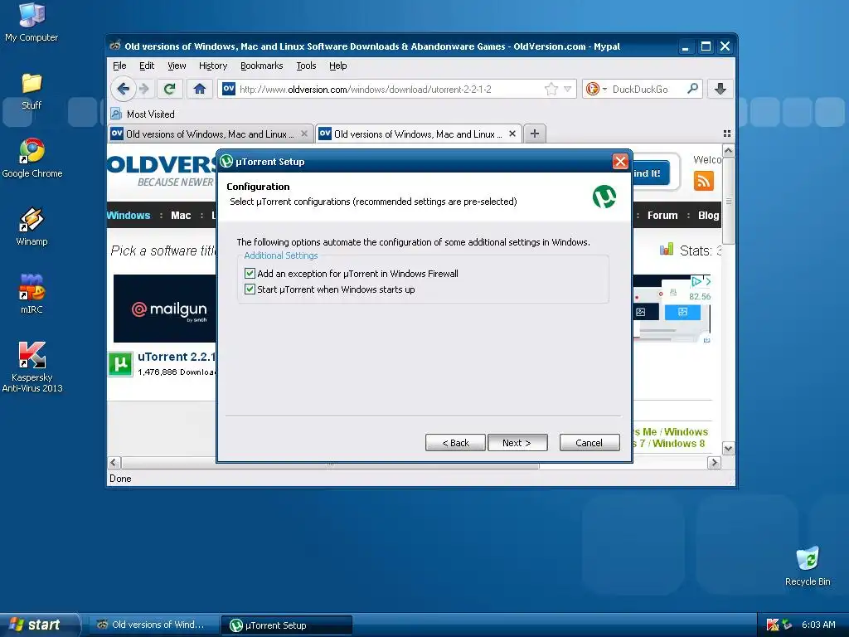Close the second OldVersion tab
The image size is (849, 637).
pos(512,134)
